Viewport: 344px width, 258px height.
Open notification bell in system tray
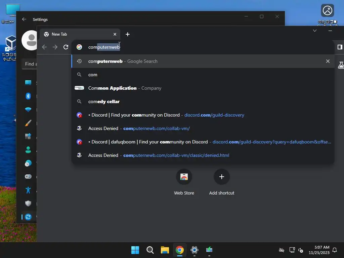coord(335,250)
